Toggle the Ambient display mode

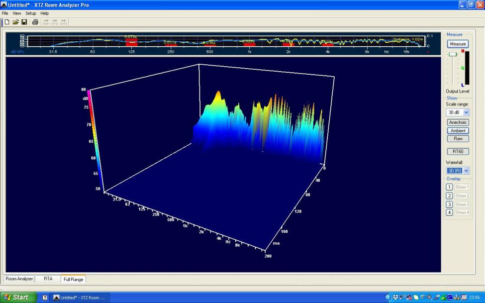pos(458,130)
